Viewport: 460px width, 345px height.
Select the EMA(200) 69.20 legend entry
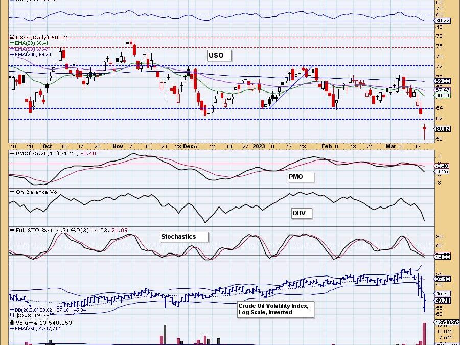coord(31,54)
